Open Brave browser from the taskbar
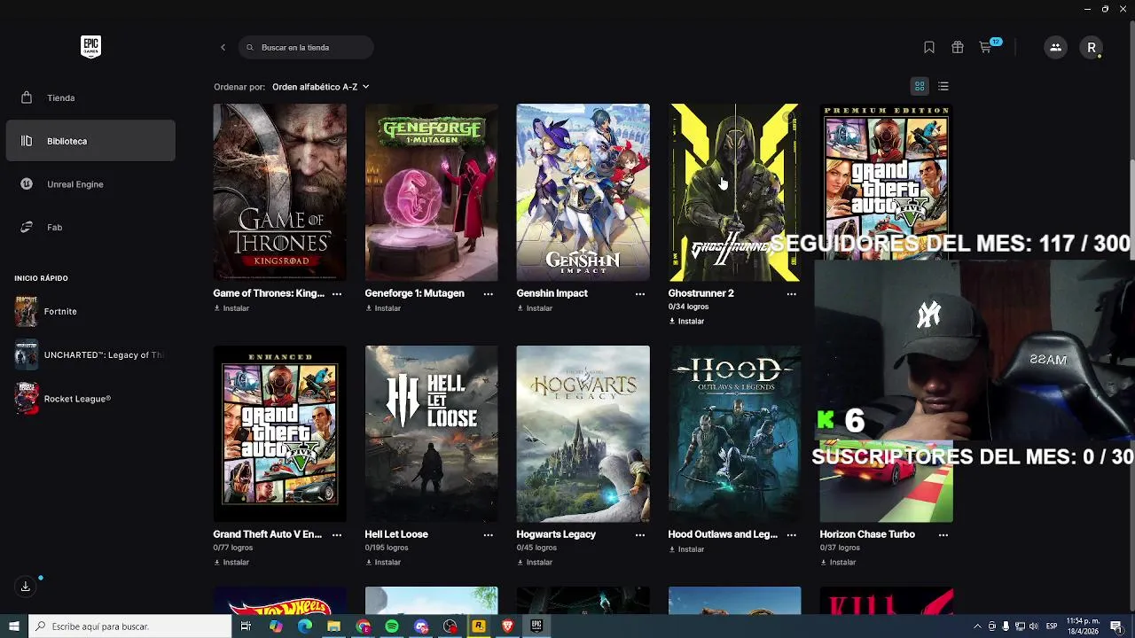The height and width of the screenshot is (638, 1135). 508,626
